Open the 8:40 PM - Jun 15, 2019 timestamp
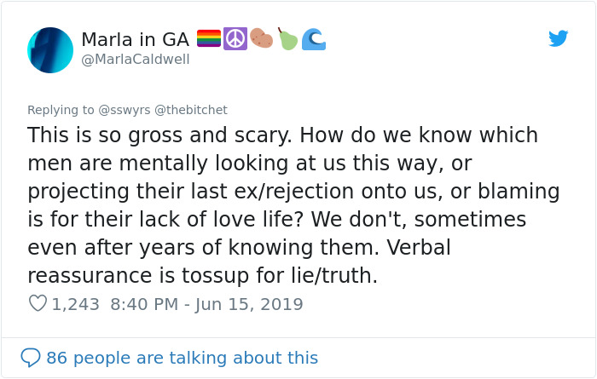This screenshot has width=597, height=379. tap(207, 304)
